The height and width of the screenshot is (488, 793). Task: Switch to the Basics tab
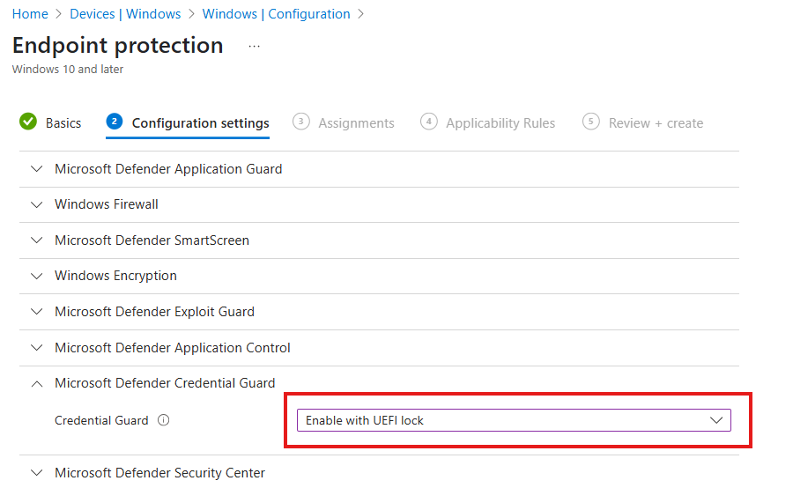(x=63, y=123)
